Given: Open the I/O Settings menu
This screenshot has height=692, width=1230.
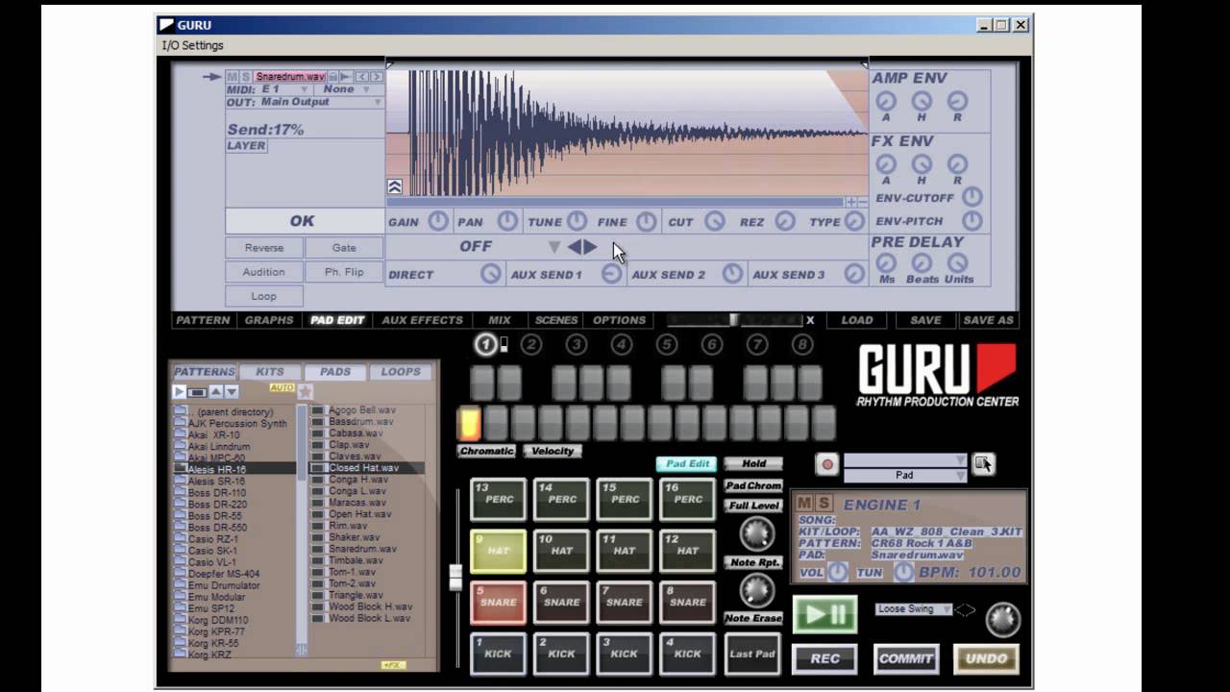Looking at the screenshot, I should [x=192, y=45].
